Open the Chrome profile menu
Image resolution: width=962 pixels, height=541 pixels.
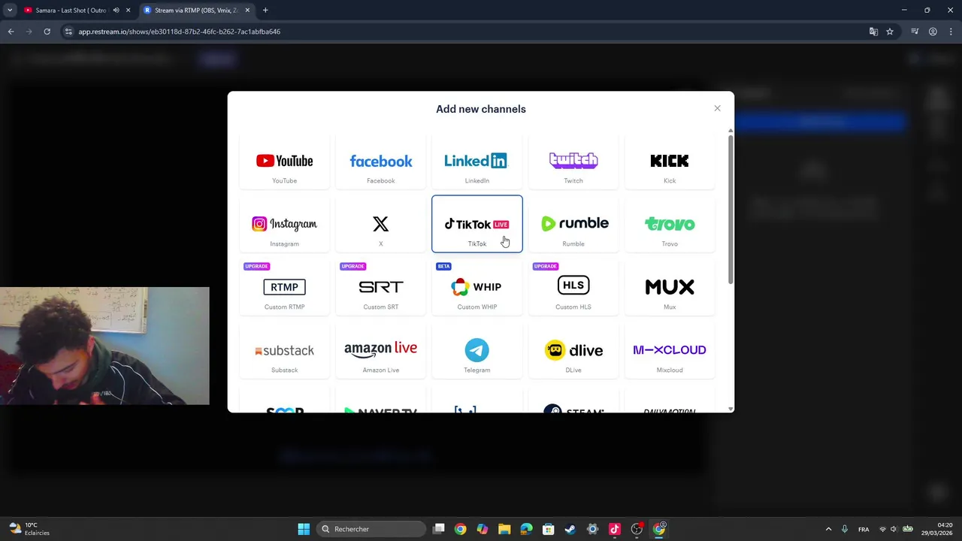933,32
